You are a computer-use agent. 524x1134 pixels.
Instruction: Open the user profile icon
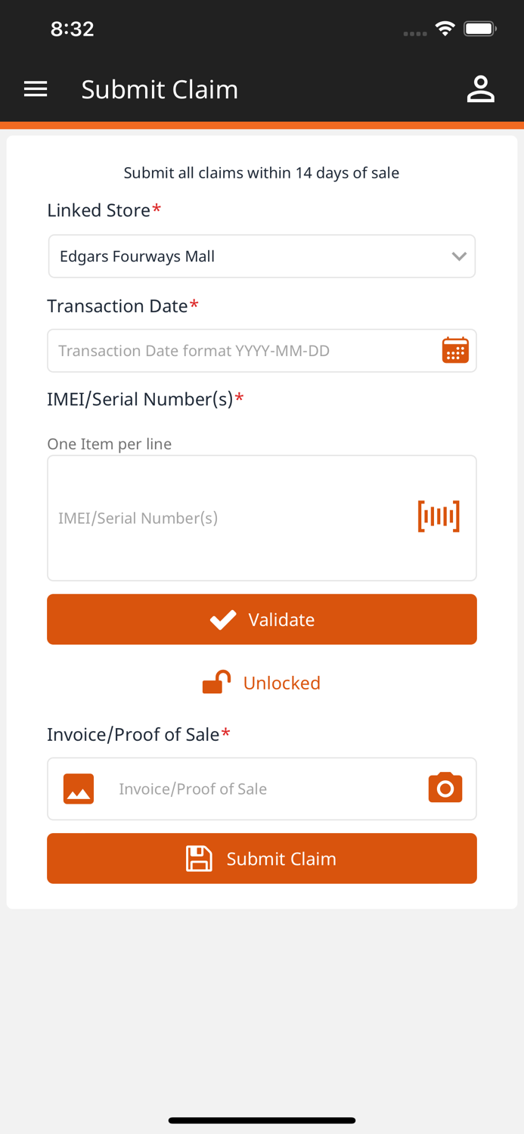coord(481,88)
